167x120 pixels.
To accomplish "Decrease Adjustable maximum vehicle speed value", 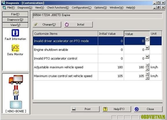I will [147, 69].
